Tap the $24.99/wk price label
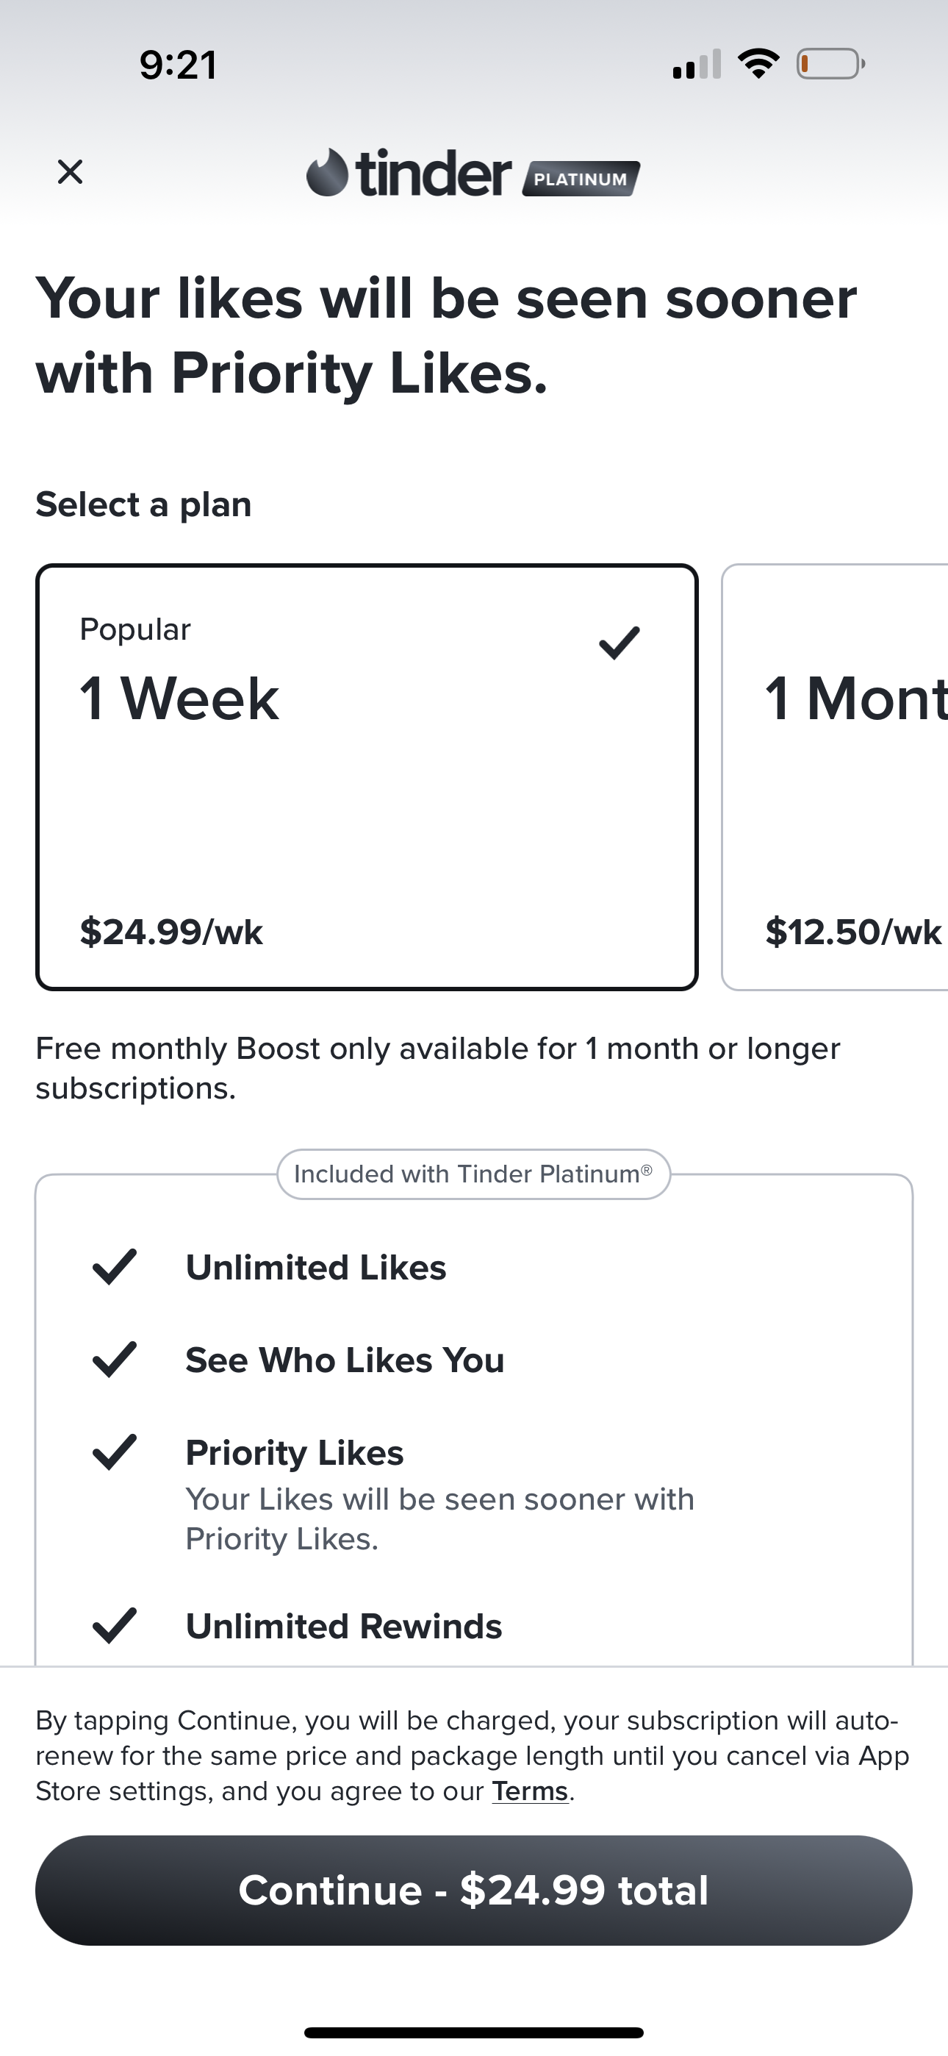 coord(170,932)
